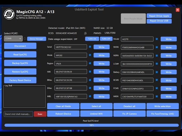Click Restore SysCFG button

pos(20,72)
